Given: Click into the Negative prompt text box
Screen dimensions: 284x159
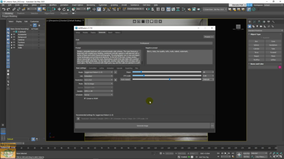Looking at the screenshot, I should pyautogui.click(x=179, y=57).
